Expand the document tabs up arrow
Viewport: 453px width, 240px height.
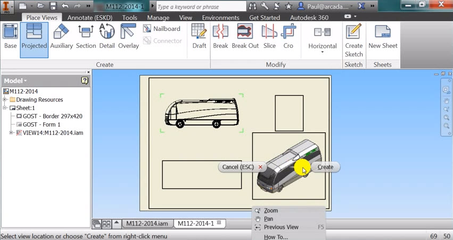(x=117, y=223)
